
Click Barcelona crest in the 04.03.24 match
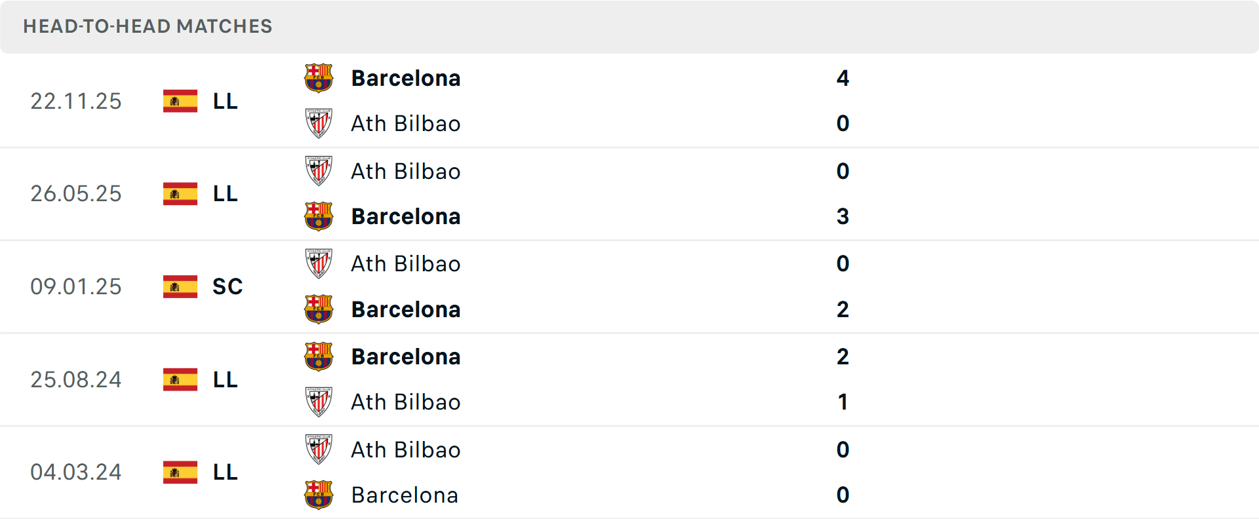[x=319, y=495]
